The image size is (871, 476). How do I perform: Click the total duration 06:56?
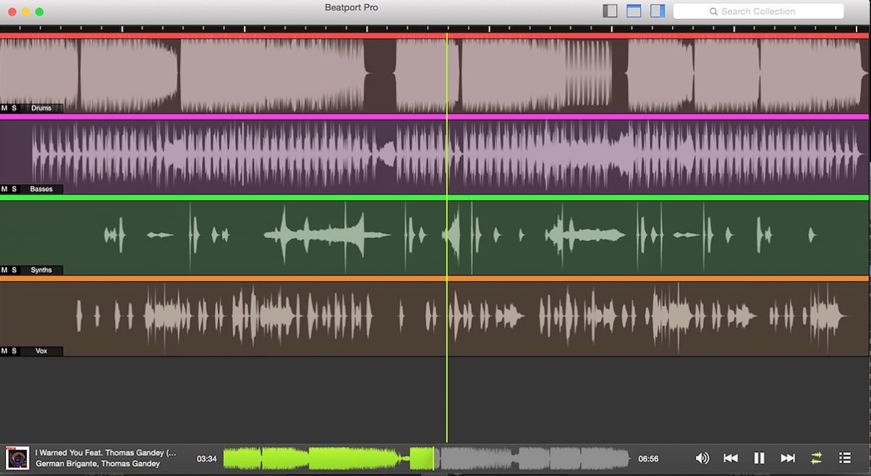point(648,459)
